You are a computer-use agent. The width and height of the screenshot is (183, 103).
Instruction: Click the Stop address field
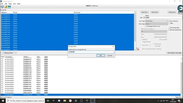(156, 37)
